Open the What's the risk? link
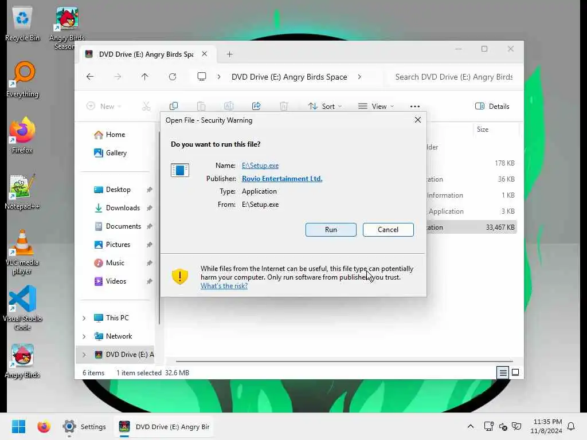 pos(224,286)
